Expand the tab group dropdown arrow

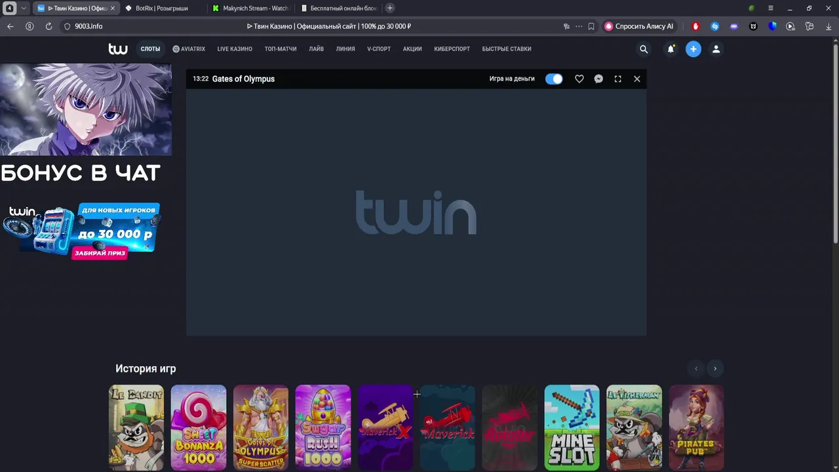click(24, 8)
